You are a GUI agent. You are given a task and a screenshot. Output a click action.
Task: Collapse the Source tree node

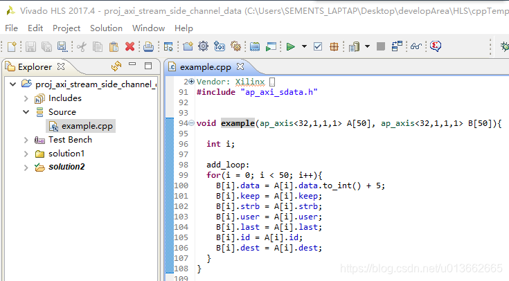coord(26,112)
